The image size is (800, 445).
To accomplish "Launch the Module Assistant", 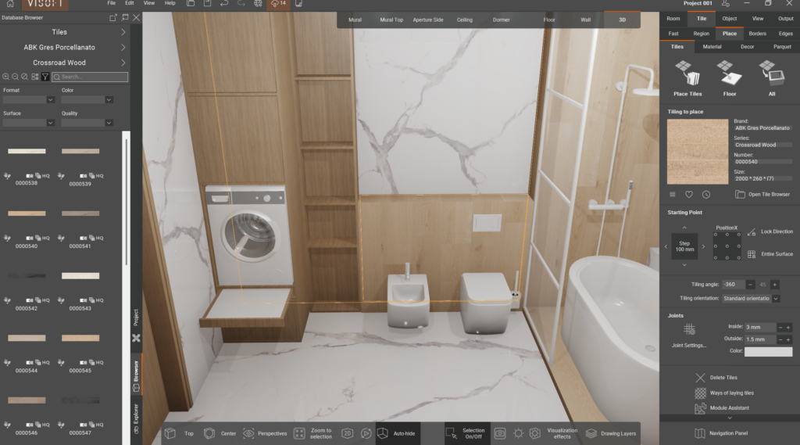I will (x=730, y=407).
